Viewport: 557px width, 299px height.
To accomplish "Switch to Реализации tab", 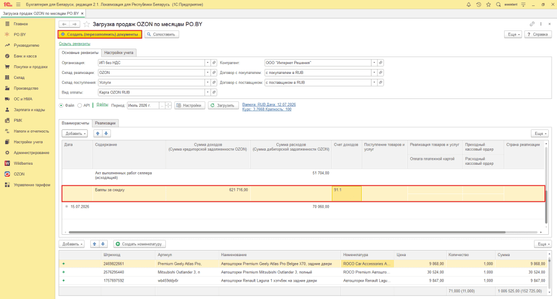I will tap(105, 123).
